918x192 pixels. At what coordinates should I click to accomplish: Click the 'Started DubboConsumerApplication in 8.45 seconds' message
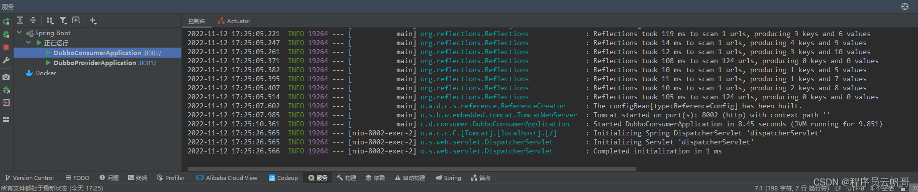coord(738,124)
